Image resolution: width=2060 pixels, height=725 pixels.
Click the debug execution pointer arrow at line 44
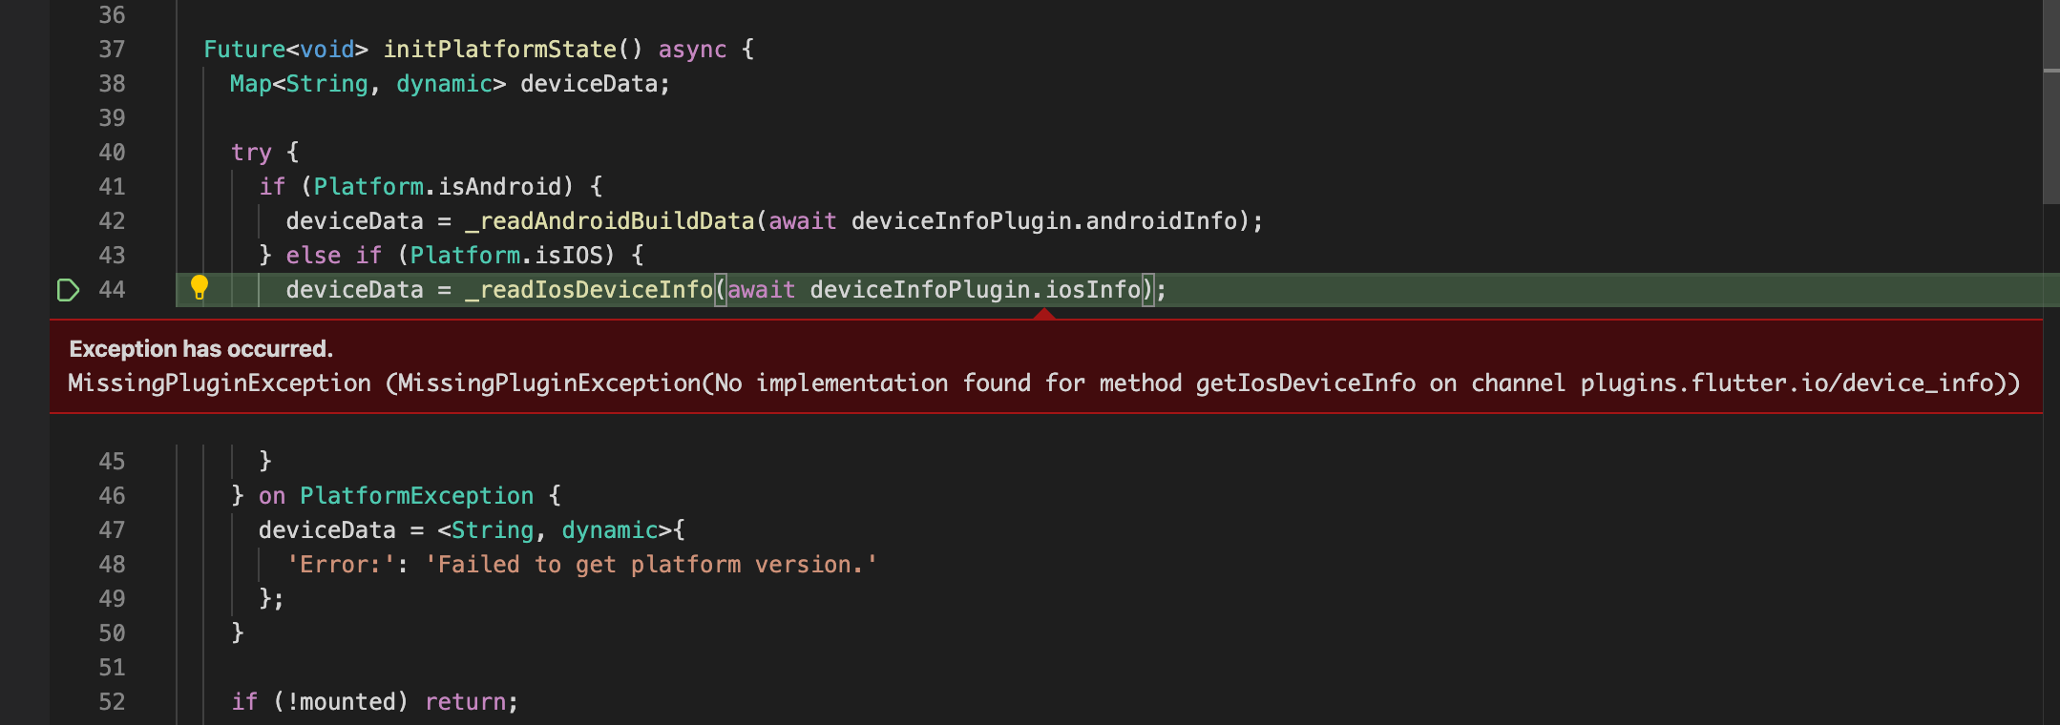point(68,290)
